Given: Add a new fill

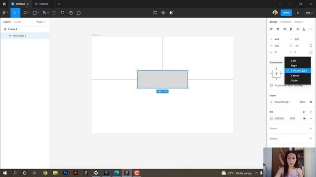Looking at the screenshot, I should point(311,112).
